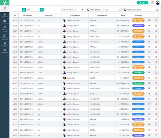The height and width of the screenshot is (138, 161).
Task: Open PDF of order #245
Action: point(156,57)
